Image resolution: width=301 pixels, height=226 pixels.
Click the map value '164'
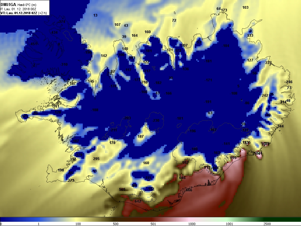[135, 36]
